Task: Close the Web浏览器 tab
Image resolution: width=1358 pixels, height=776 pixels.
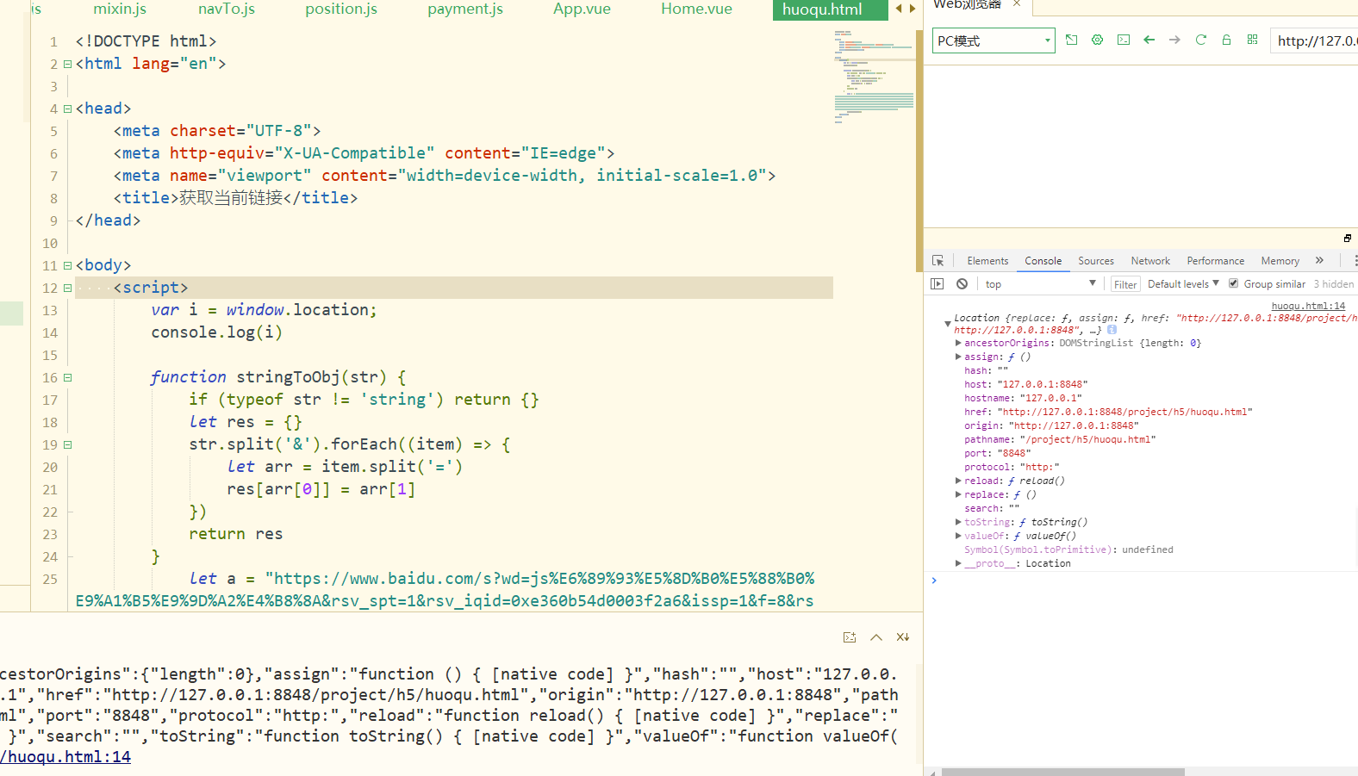Action: [x=1017, y=4]
